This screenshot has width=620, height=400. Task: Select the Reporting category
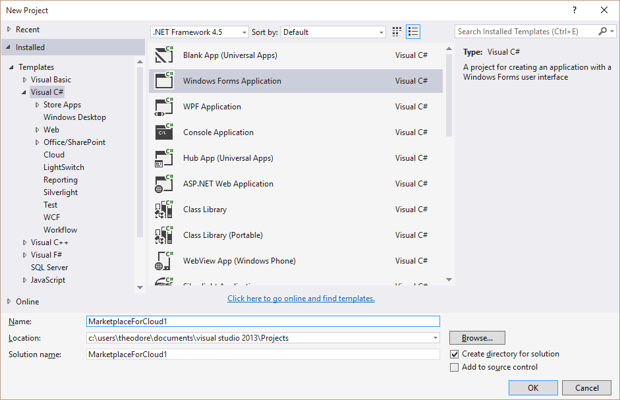pyautogui.click(x=61, y=180)
